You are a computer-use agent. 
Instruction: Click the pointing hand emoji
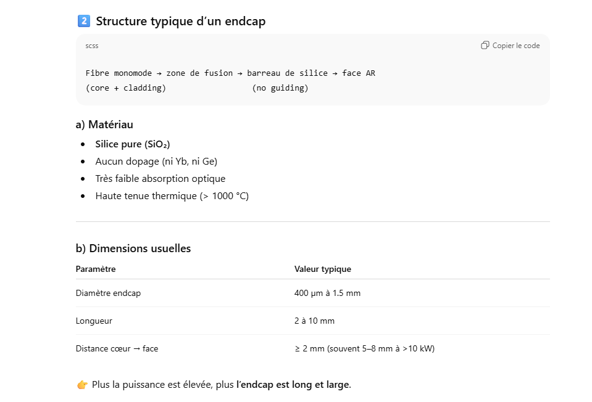pyautogui.click(x=82, y=385)
